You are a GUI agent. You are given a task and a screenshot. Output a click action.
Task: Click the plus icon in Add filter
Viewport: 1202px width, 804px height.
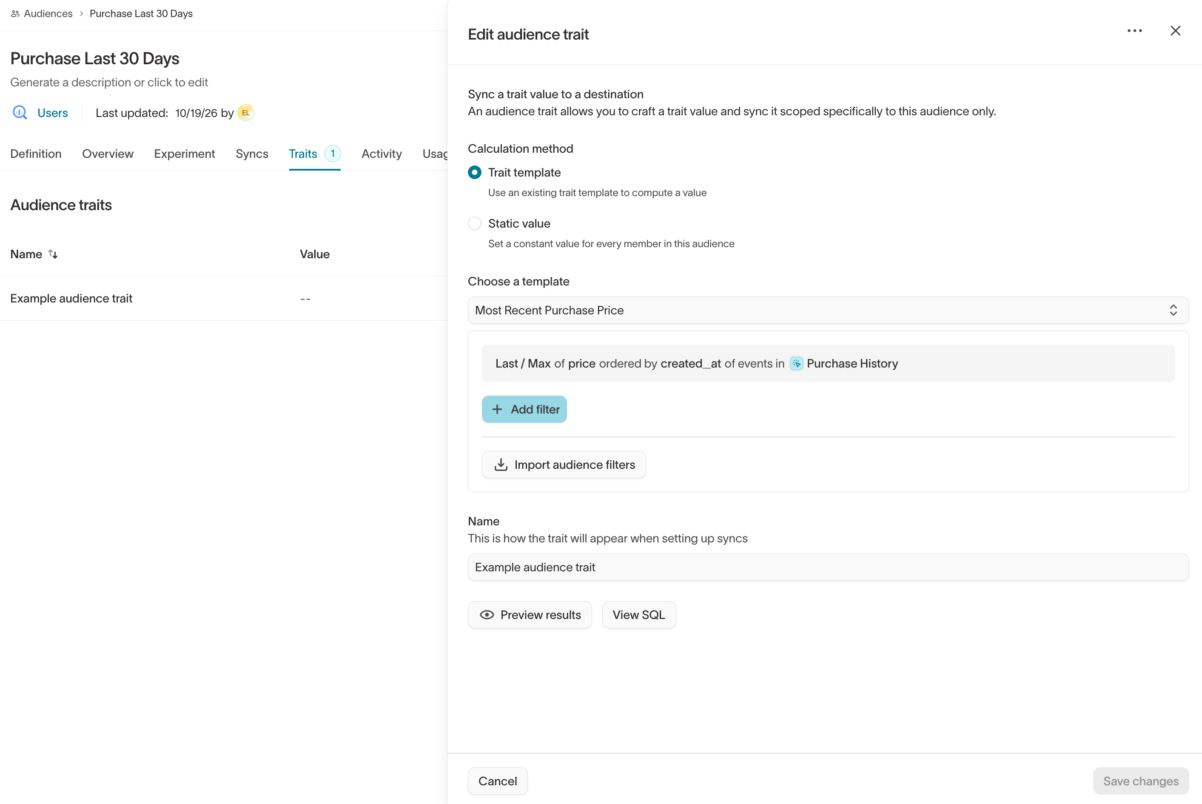pyautogui.click(x=497, y=409)
